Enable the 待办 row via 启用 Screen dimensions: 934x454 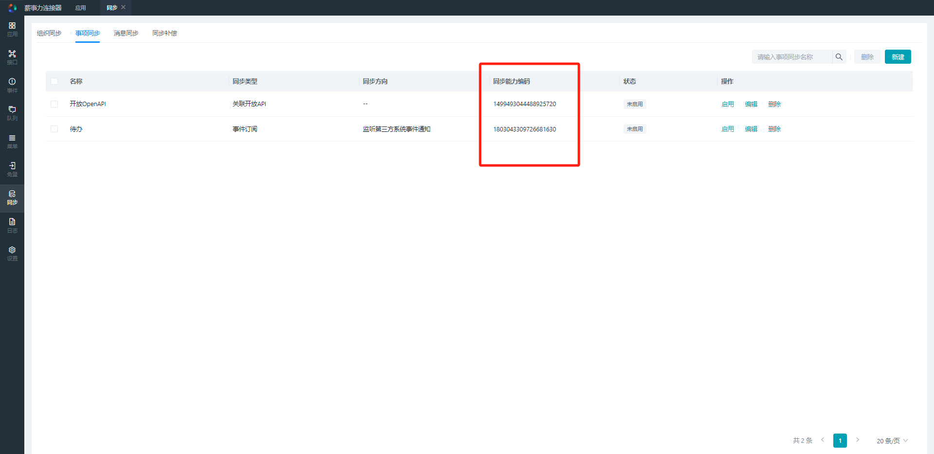[x=728, y=129]
